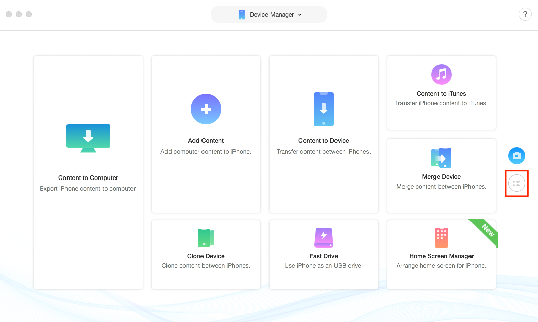Image resolution: width=538 pixels, height=322 pixels.
Task: Click 'Use iPhone as an USB drive.' text
Action: click(323, 266)
